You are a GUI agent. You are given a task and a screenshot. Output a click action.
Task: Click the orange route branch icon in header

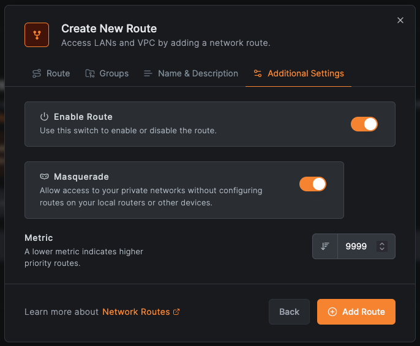(x=37, y=35)
